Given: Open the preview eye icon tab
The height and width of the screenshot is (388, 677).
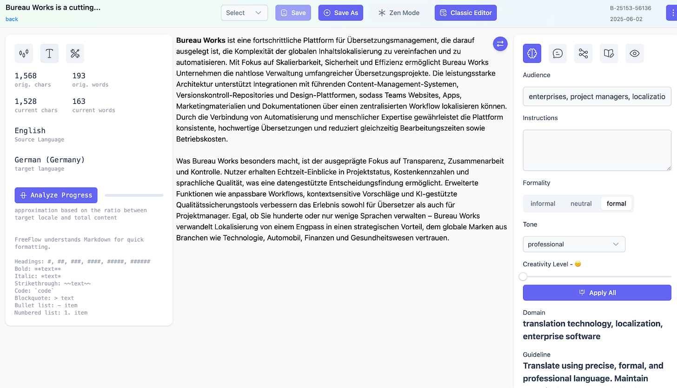Looking at the screenshot, I should coord(634,53).
